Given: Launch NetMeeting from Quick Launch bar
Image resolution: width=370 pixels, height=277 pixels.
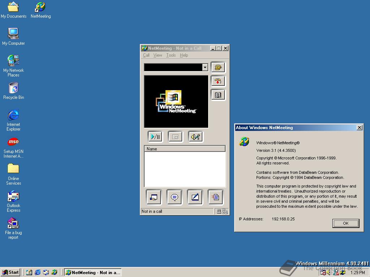Looking at the screenshot, I should (54, 273).
